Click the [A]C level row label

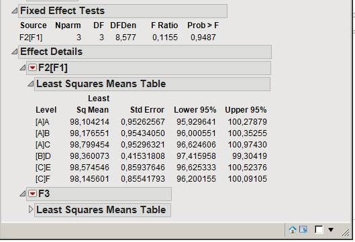[x=43, y=145]
